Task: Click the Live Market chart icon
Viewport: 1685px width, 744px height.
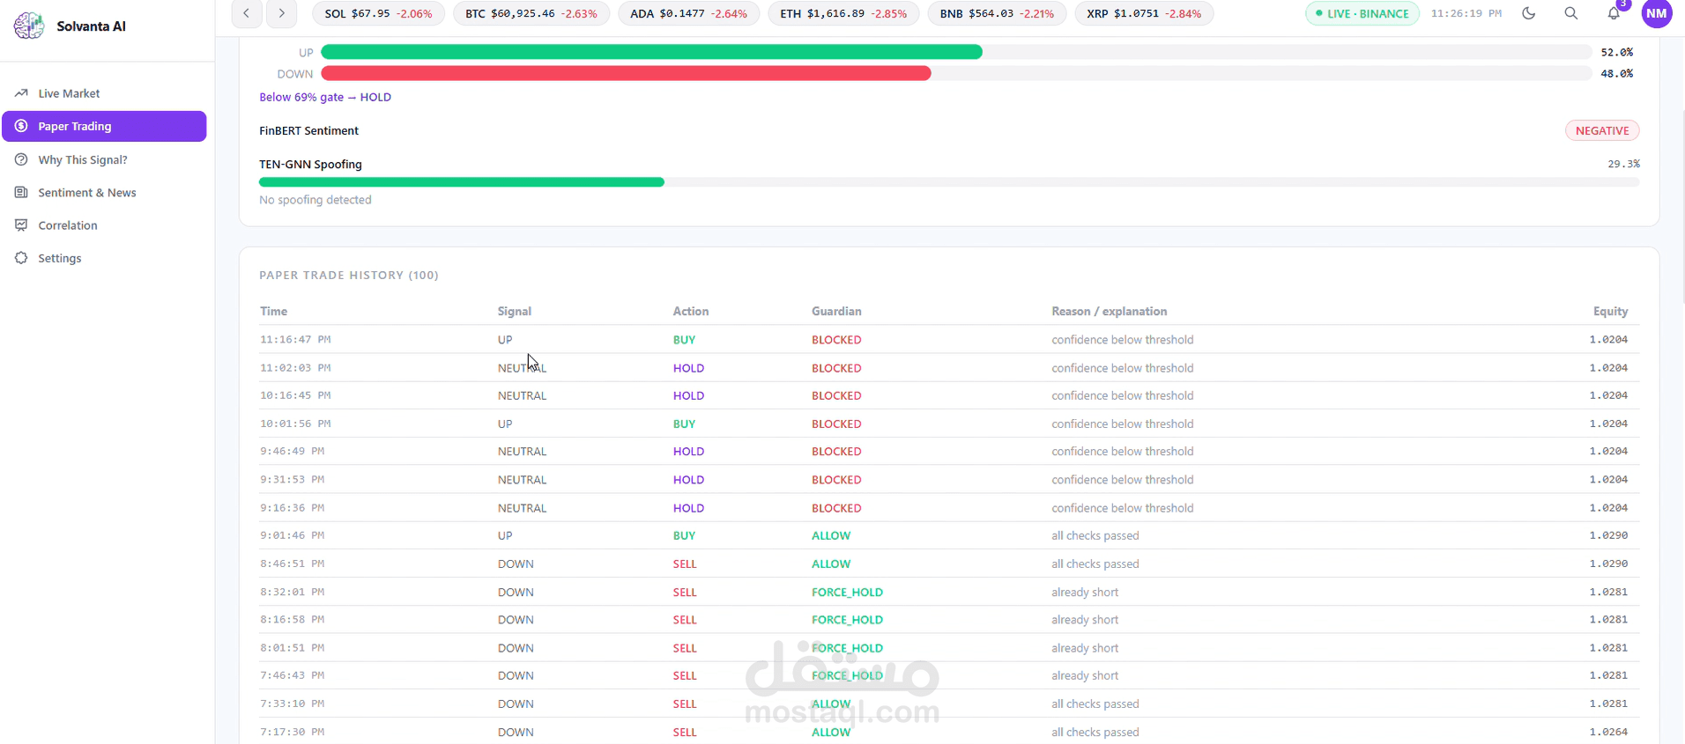Action: click(x=21, y=93)
